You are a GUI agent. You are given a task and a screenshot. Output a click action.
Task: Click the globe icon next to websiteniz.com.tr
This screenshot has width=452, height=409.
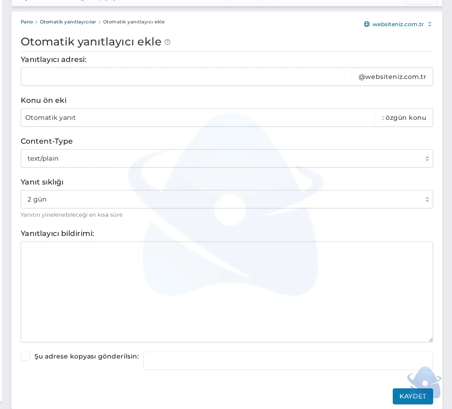367,24
